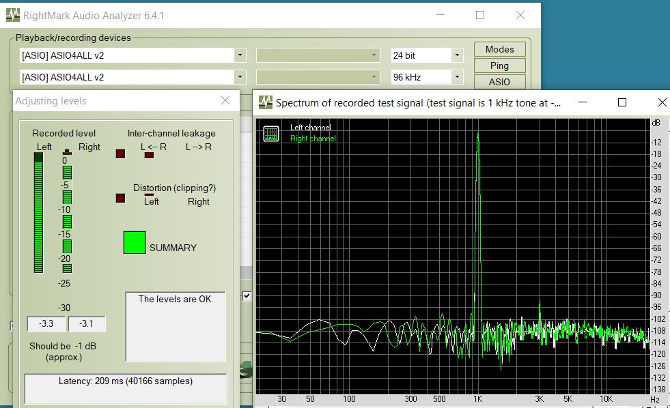
Task: Click the 'Distortion (clipping?)' label
Action: (174, 188)
